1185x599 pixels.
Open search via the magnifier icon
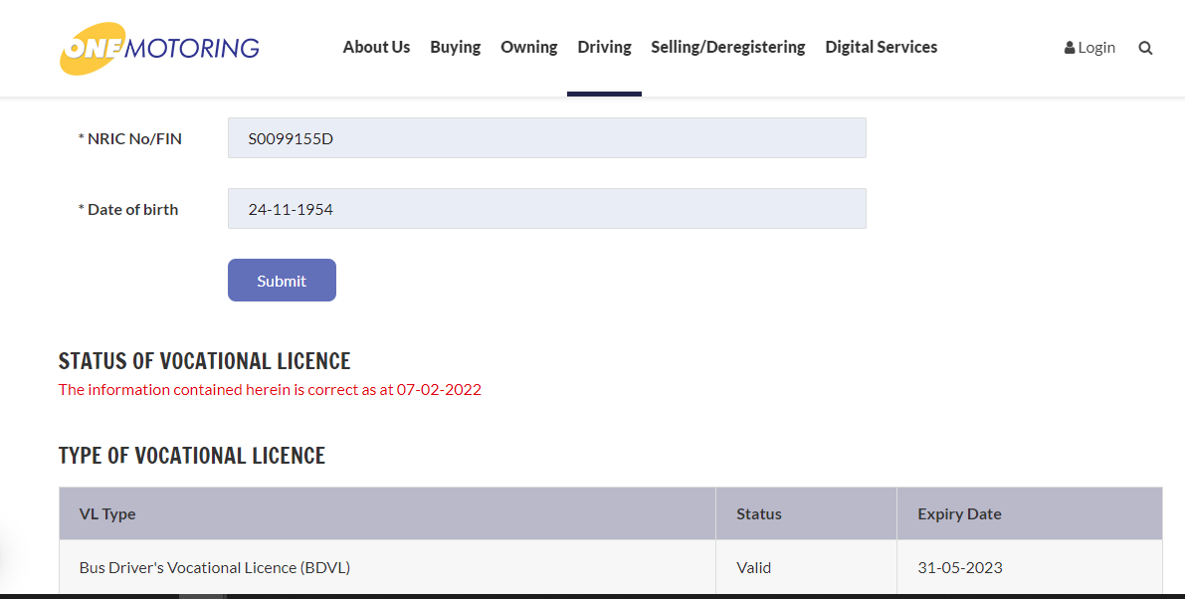coord(1145,48)
